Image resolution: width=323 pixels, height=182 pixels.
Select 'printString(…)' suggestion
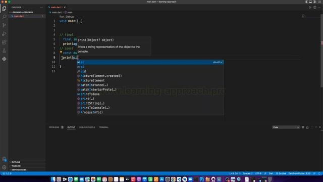point(150,103)
